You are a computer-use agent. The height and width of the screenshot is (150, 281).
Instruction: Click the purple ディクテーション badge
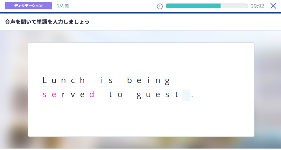[x=28, y=6]
